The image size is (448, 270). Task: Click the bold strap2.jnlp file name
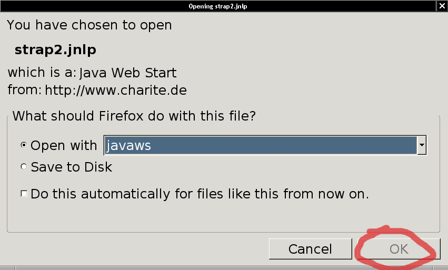(x=55, y=49)
